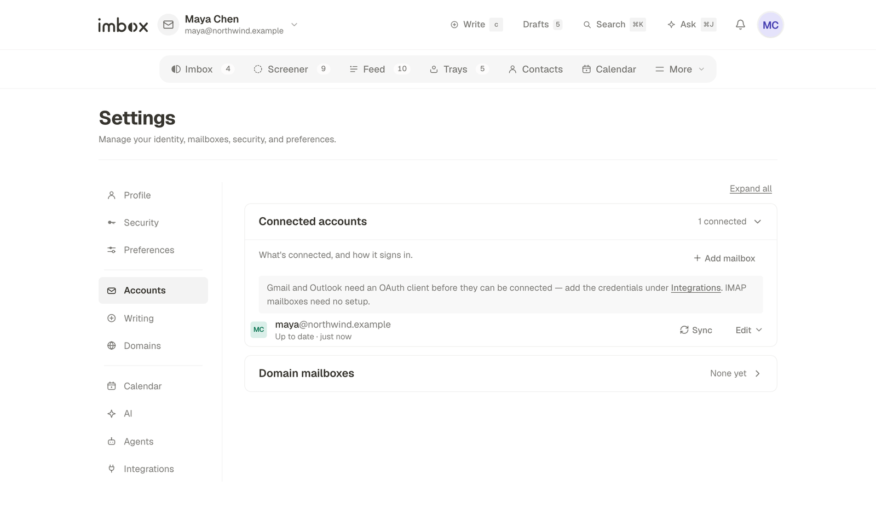The width and height of the screenshot is (876, 509).
Task: Sync the maya@northwind.example mailbox
Action: [696, 330]
